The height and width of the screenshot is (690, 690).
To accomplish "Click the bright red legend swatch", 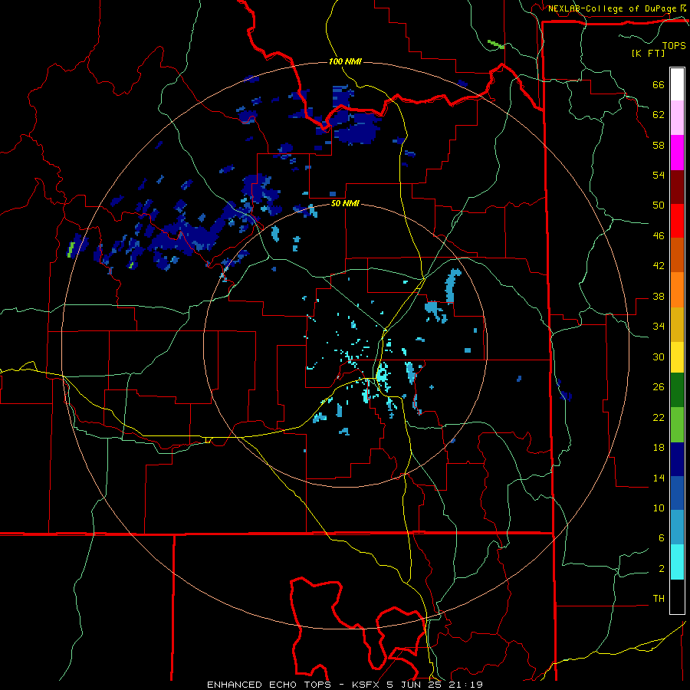I will 677,221.
